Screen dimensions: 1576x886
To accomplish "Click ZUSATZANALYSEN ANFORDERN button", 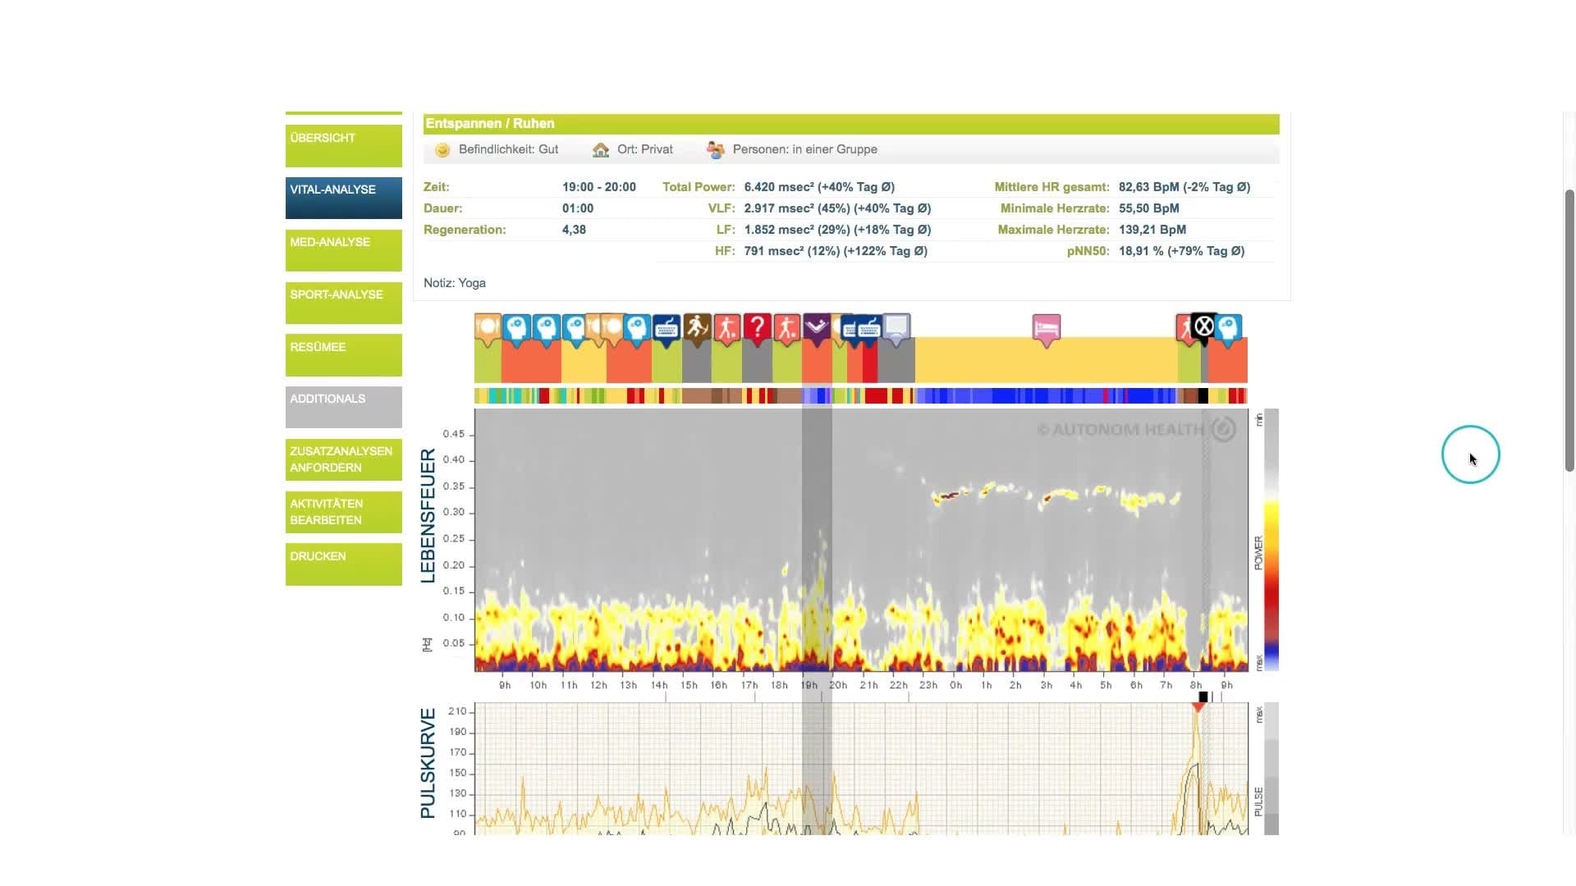I will point(343,459).
